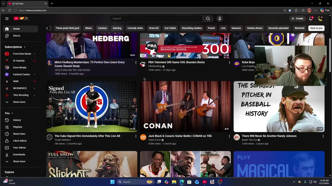Open the browser tab search dropdown
Screen dimensions: 332x186
click(x=3, y=4)
